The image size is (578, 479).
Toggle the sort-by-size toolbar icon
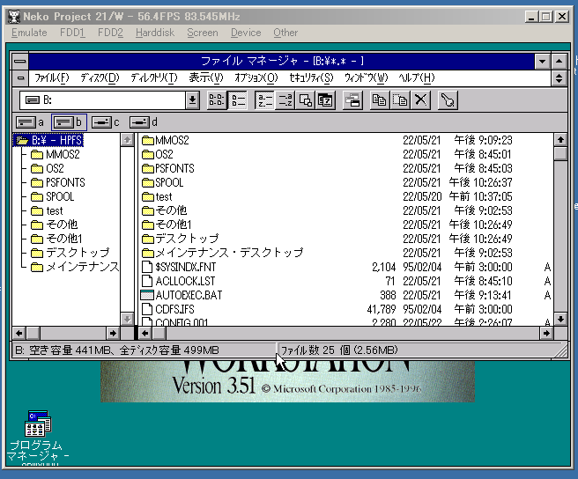point(306,100)
